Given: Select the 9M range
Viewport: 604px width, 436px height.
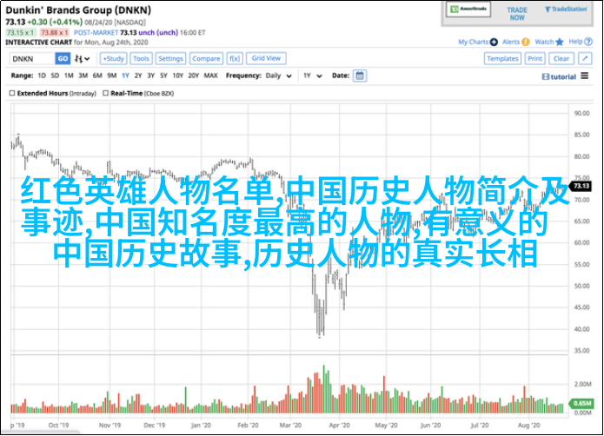Looking at the screenshot, I should 112,76.
